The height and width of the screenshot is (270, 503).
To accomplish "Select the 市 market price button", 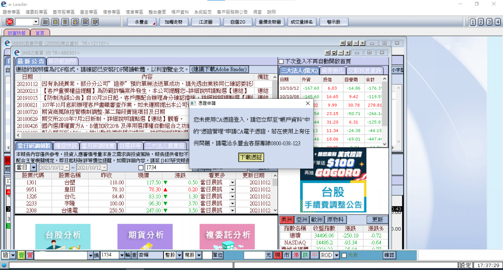I will 286,255.
